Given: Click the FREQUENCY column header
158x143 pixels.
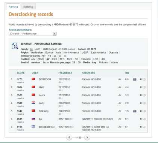Looking at the screenshot, I should [x=65, y=73].
